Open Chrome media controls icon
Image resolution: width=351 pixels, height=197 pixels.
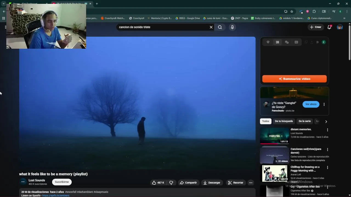(x=334, y=11)
